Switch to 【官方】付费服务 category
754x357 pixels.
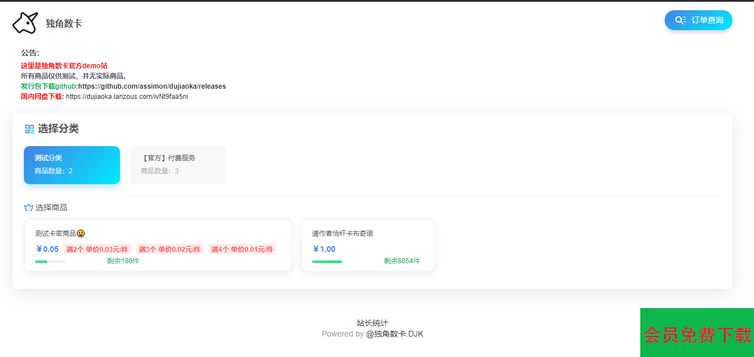pos(178,165)
